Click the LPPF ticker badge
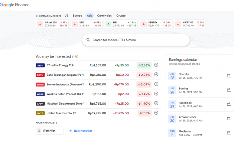This screenshot has width=234, height=141. (x=40, y=104)
